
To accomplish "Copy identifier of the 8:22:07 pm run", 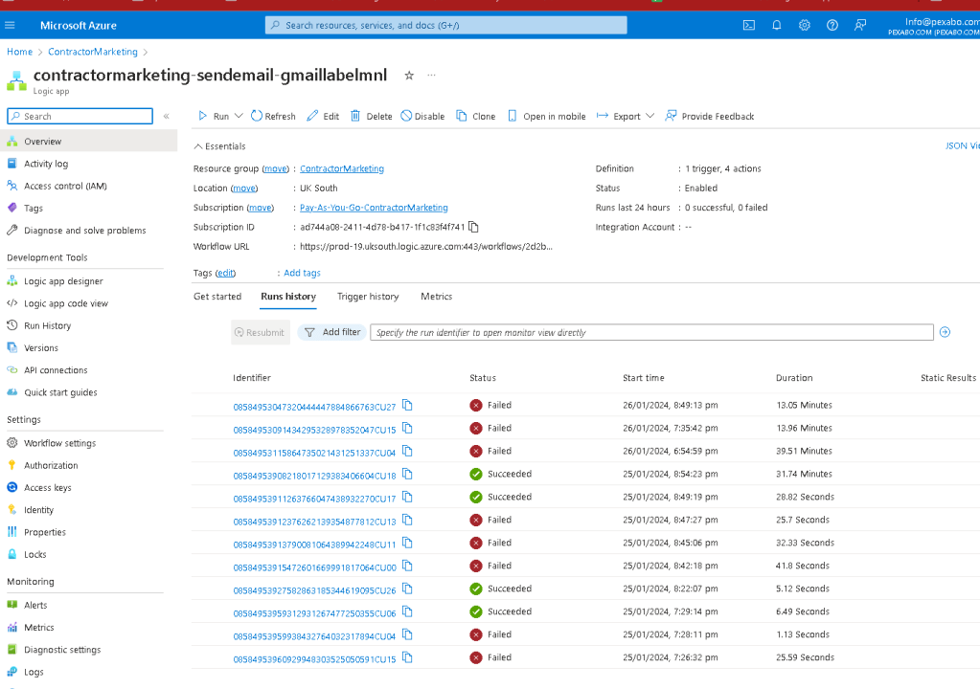I will (407, 589).
